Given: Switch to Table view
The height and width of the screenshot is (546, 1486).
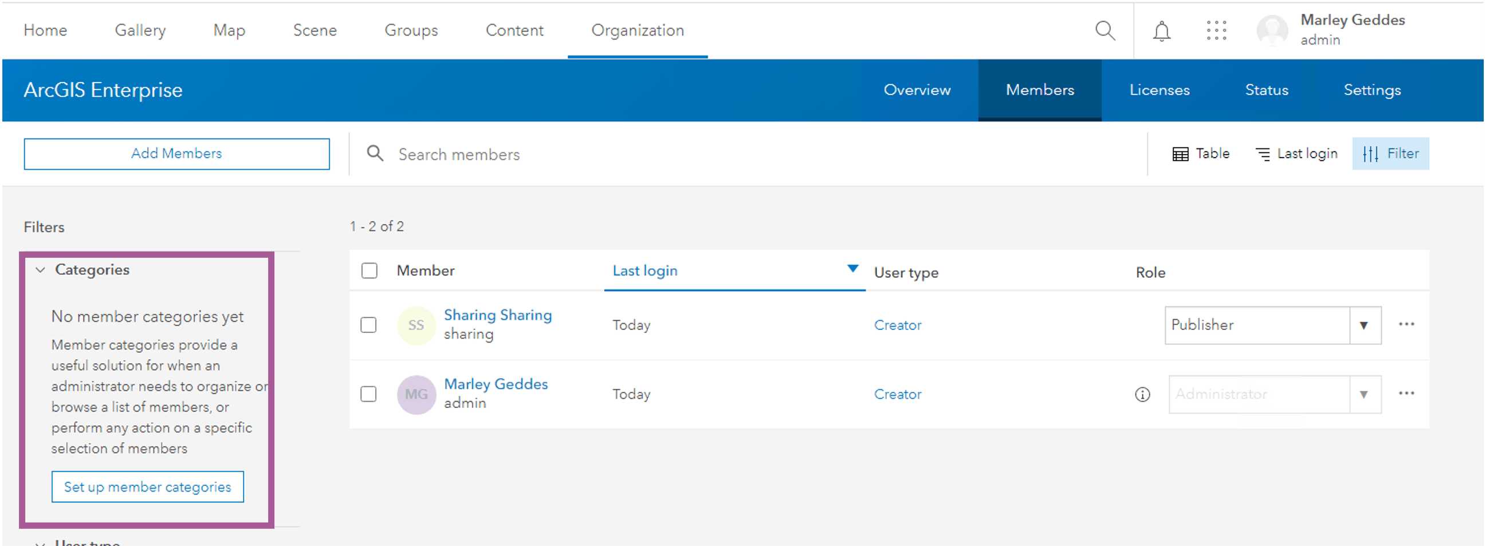Looking at the screenshot, I should click(1201, 154).
